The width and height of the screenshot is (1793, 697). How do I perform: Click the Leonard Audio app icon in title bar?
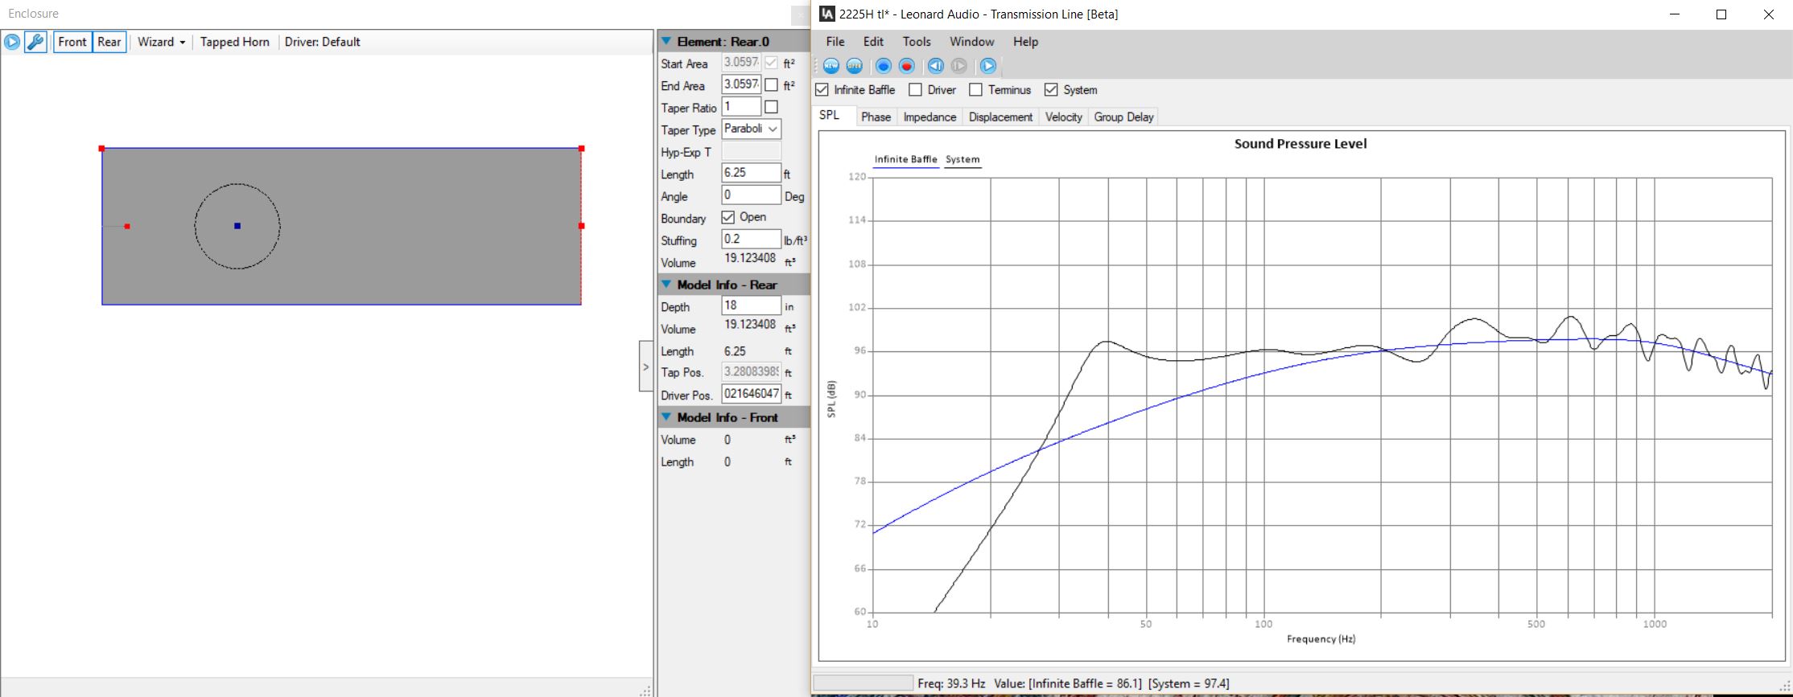pyautogui.click(x=826, y=14)
